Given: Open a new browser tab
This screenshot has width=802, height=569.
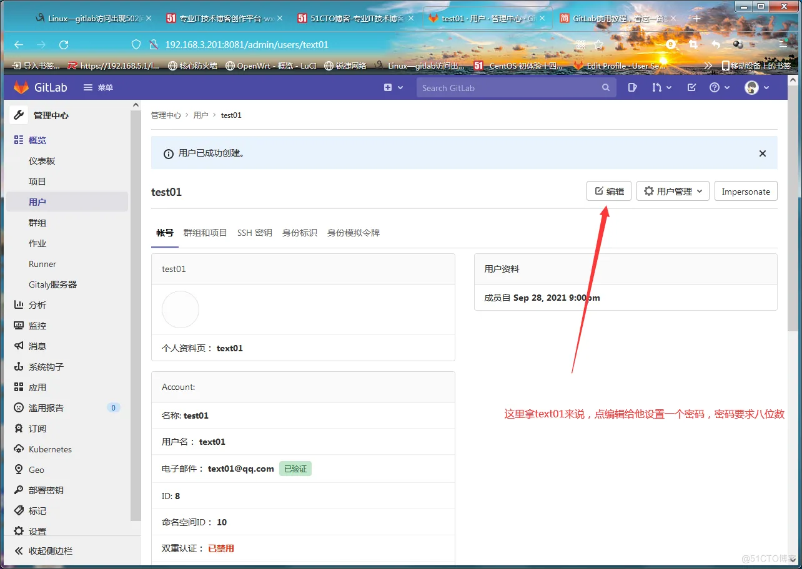Looking at the screenshot, I should (x=697, y=18).
